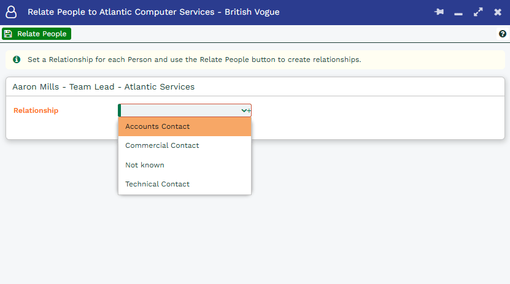This screenshot has height=284, width=510.
Task: Close the Relate People dialog
Action: pos(498,12)
